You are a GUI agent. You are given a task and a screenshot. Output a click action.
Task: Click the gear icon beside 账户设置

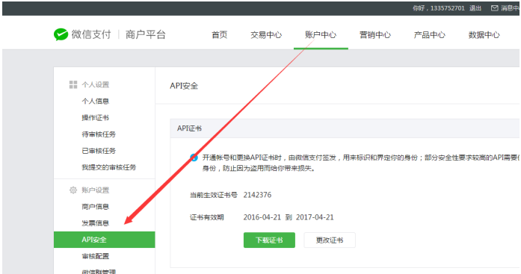pos(73,190)
